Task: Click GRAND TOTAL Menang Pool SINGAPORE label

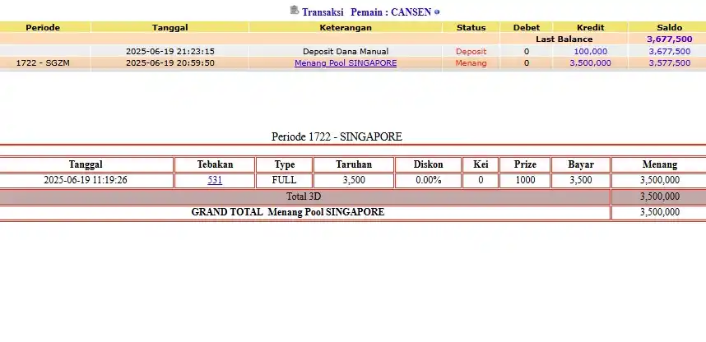Action: coord(288,212)
